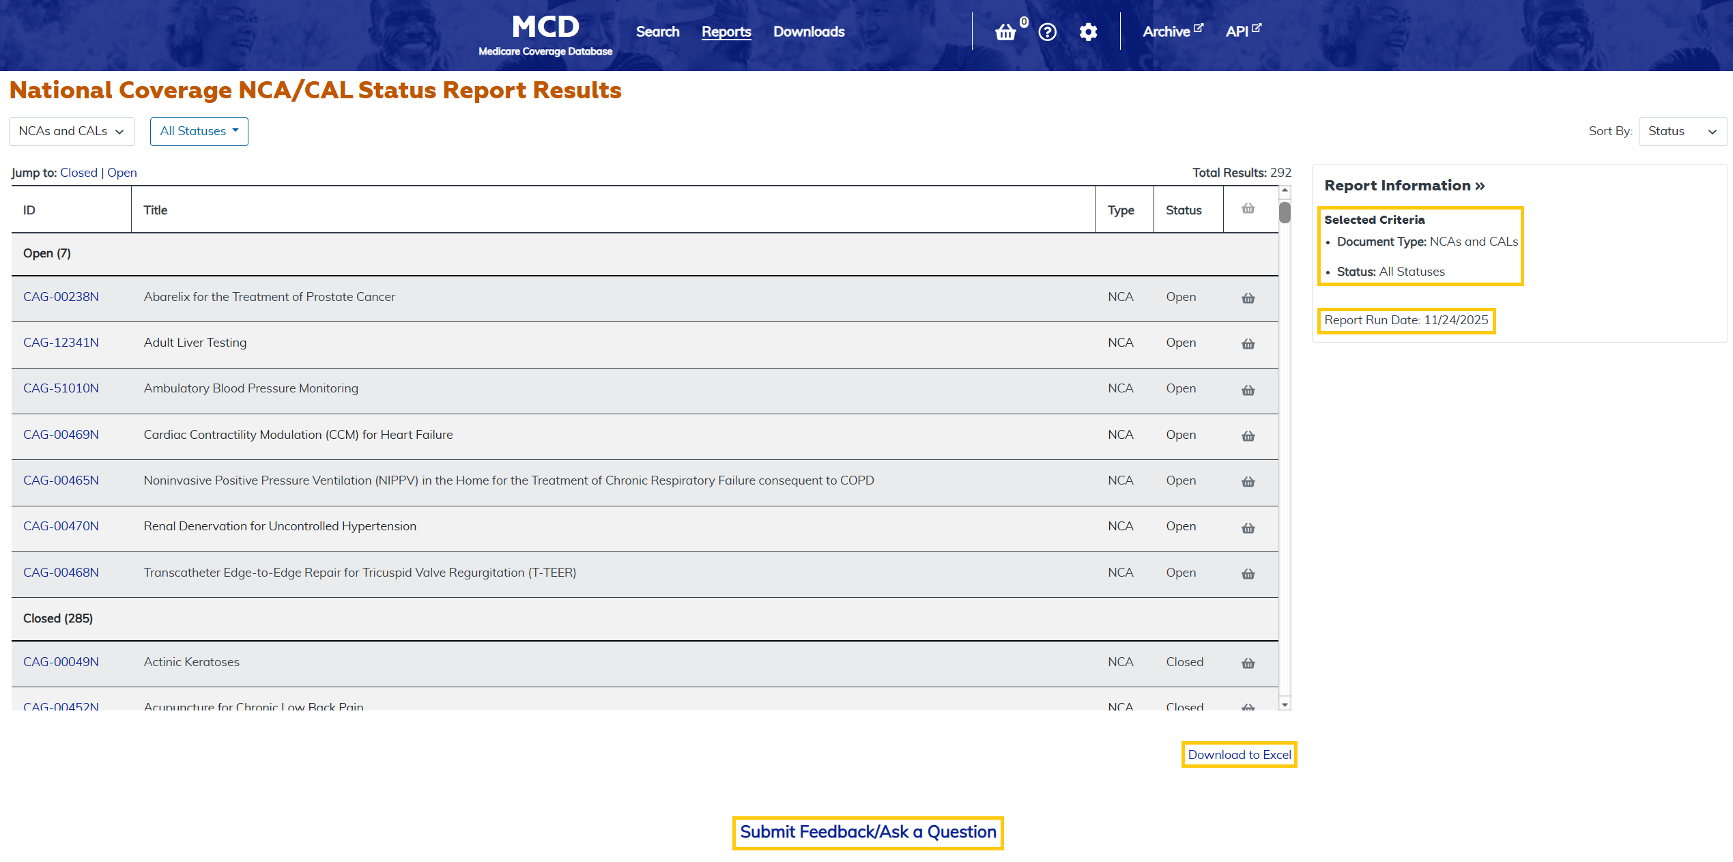Open the settings gear icon
1733x862 pixels.
tap(1088, 31)
